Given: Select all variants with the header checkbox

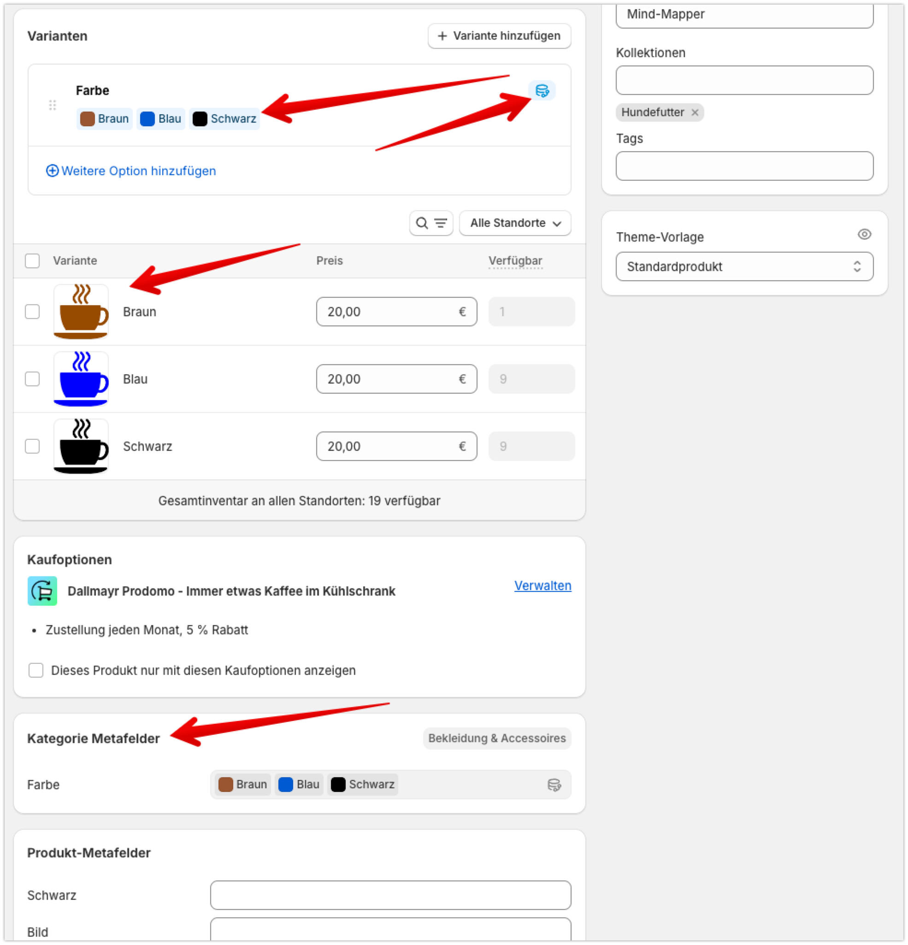Looking at the screenshot, I should click(32, 261).
